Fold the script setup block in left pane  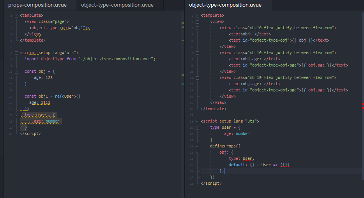tap(16, 53)
